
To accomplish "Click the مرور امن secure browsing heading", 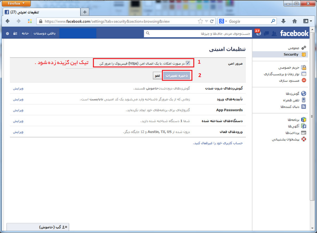I will pos(235,63).
